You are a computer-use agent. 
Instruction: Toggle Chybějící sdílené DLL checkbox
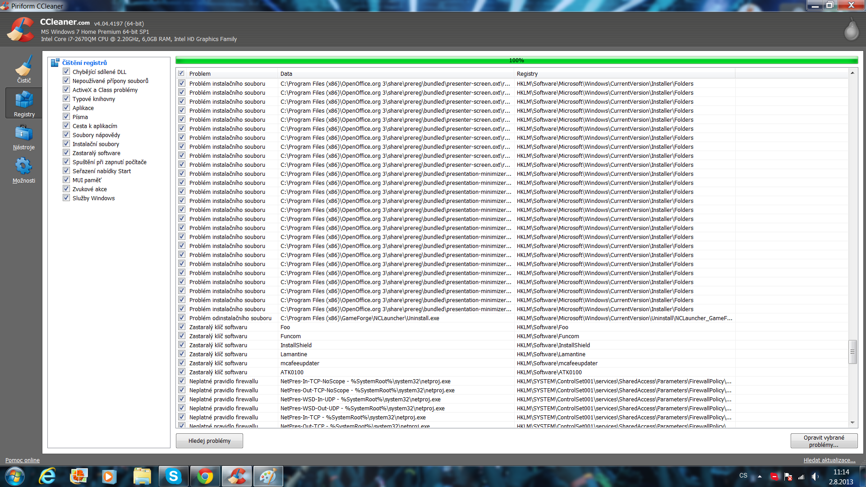66,72
